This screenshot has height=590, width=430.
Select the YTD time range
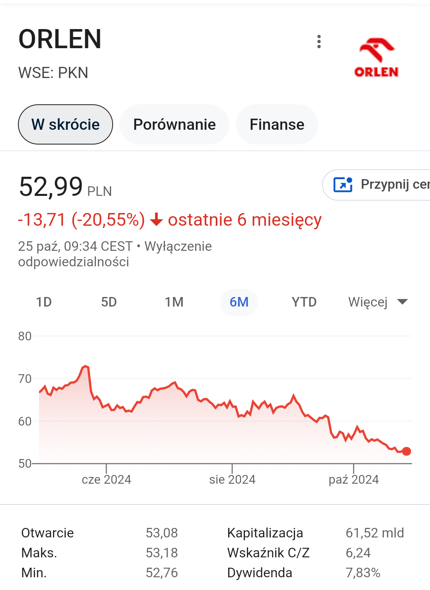coord(304,302)
